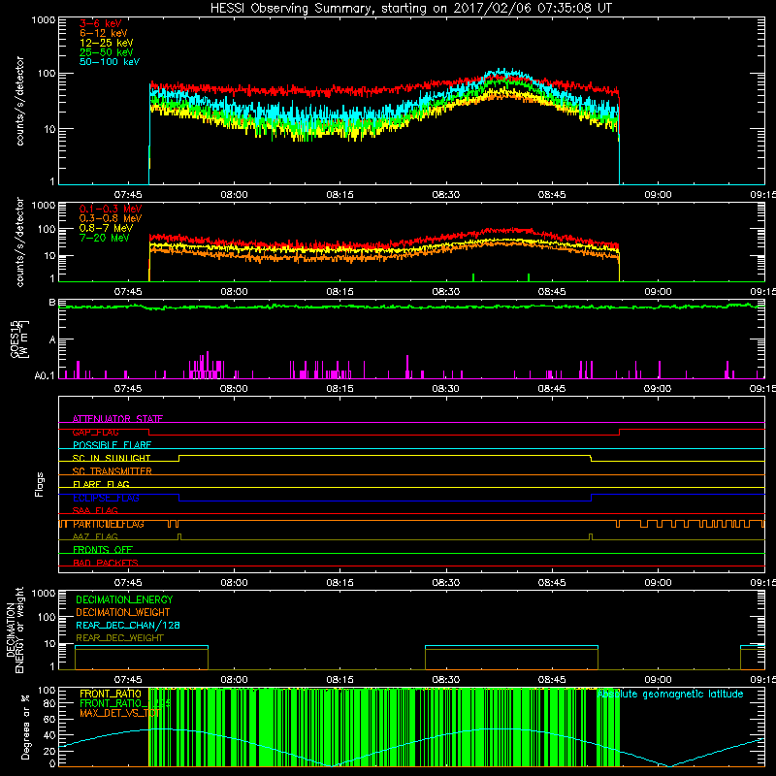Click the 08:30 tick under the MeV panel
Image resolution: width=776 pixels, height=776 pixels.
446,292
